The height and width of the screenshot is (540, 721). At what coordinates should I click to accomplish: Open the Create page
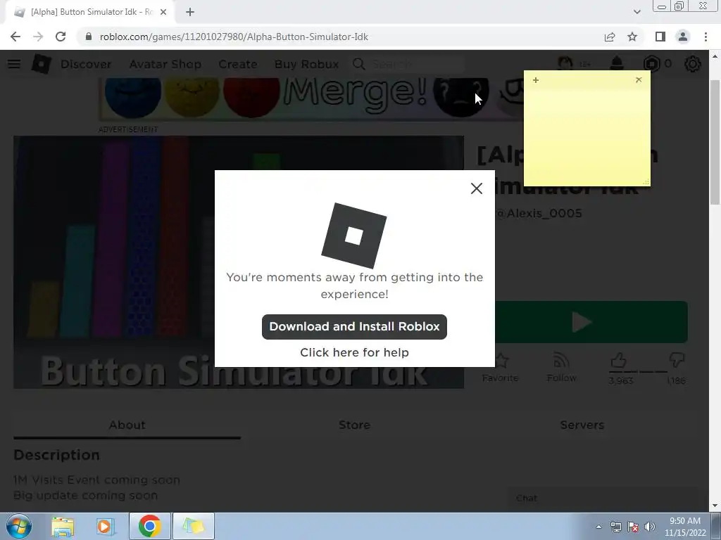238,64
